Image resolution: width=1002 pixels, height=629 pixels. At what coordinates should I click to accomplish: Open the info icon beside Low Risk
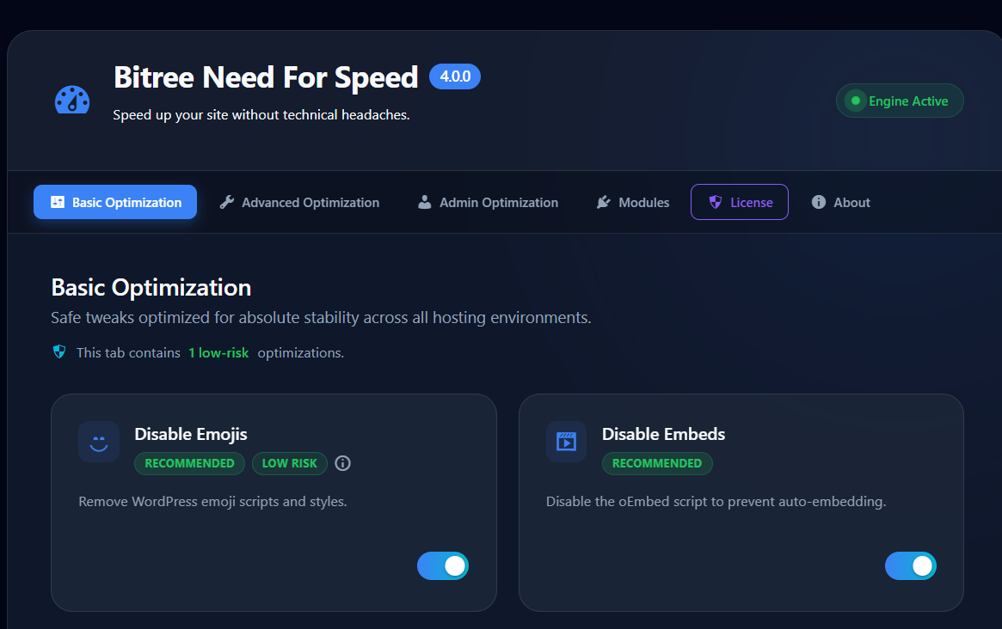tap(342, 464)
